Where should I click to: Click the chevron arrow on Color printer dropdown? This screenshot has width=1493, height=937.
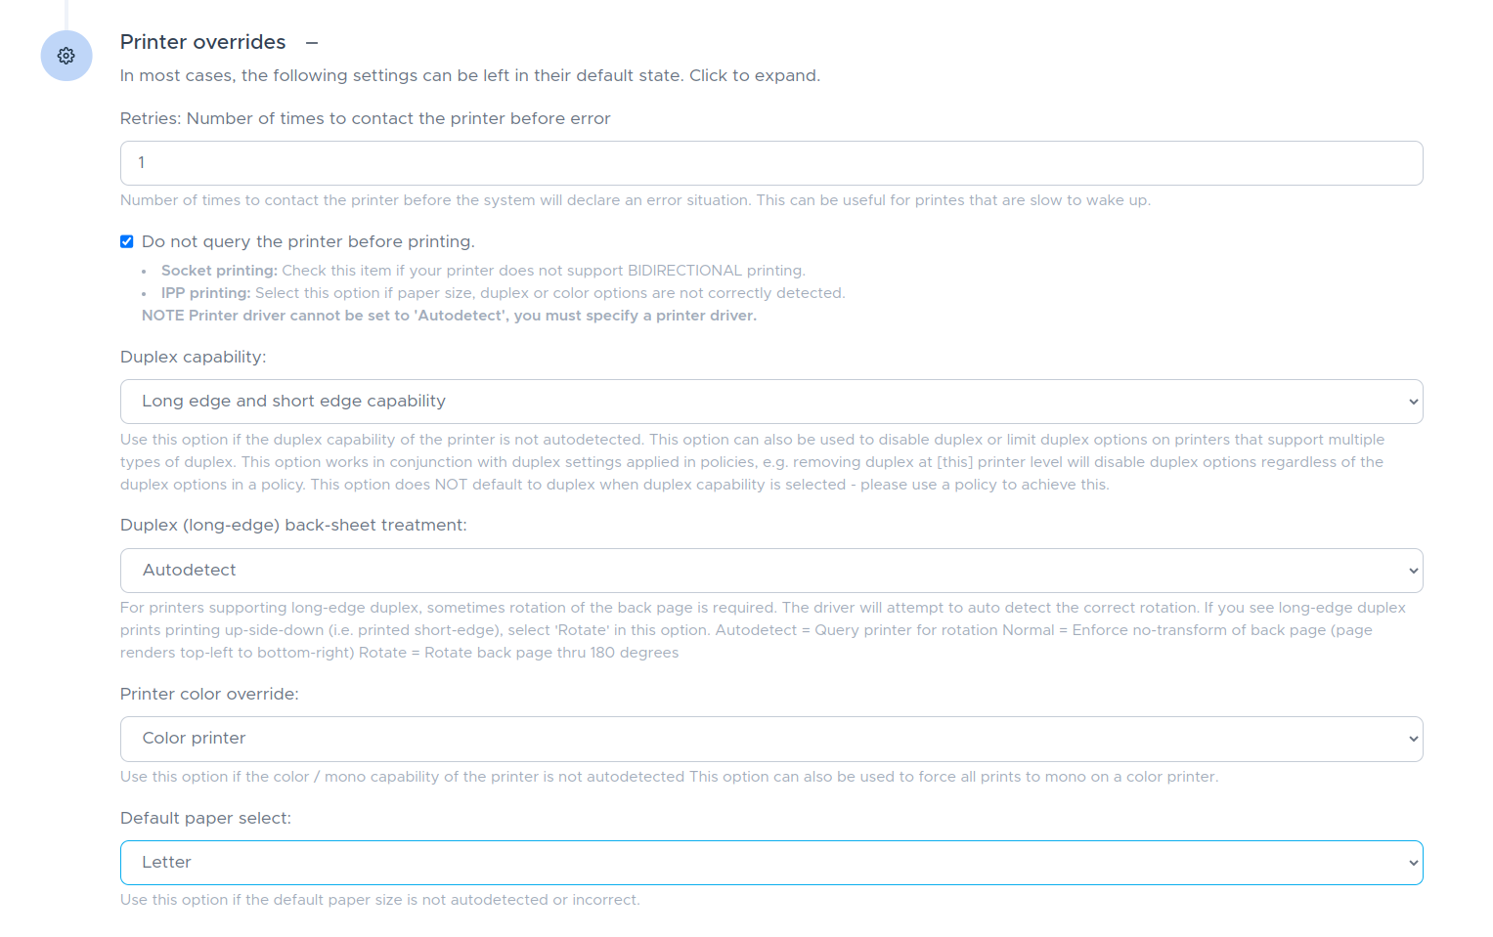(x=1413, y=739)
